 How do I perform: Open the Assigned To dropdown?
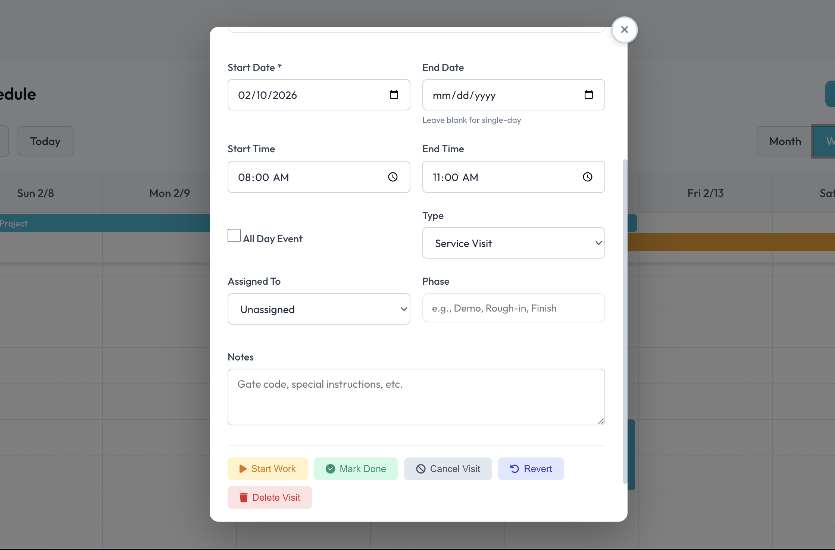click(319, 309)
